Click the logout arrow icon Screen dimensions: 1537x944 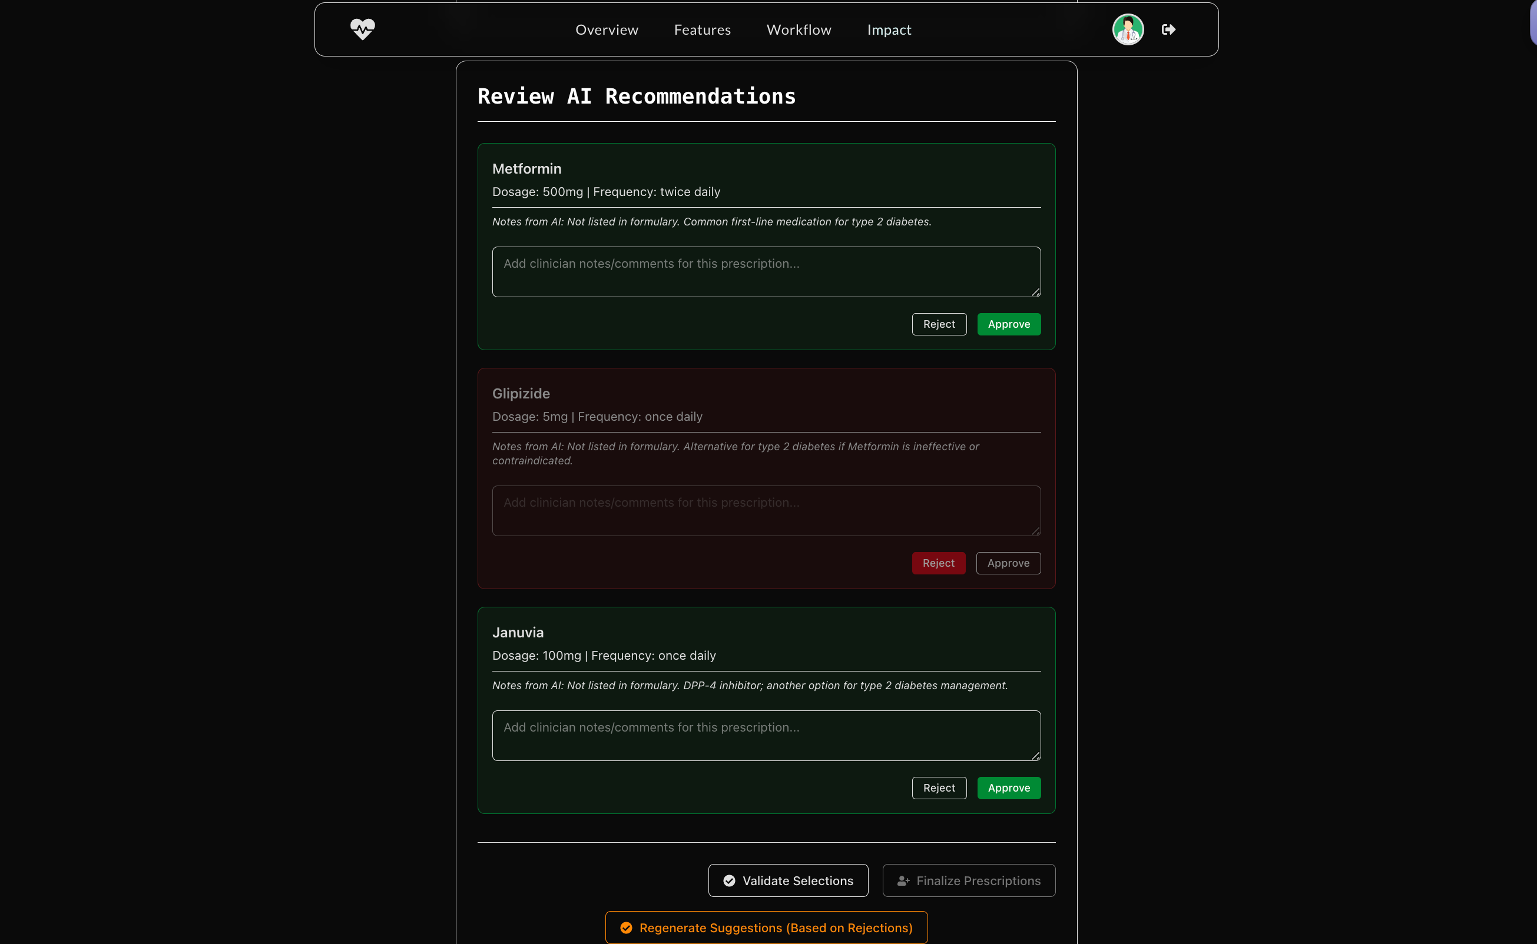[1168, 29]
